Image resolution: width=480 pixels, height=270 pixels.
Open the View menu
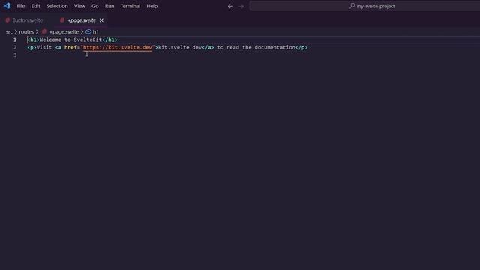pos(79,6)
